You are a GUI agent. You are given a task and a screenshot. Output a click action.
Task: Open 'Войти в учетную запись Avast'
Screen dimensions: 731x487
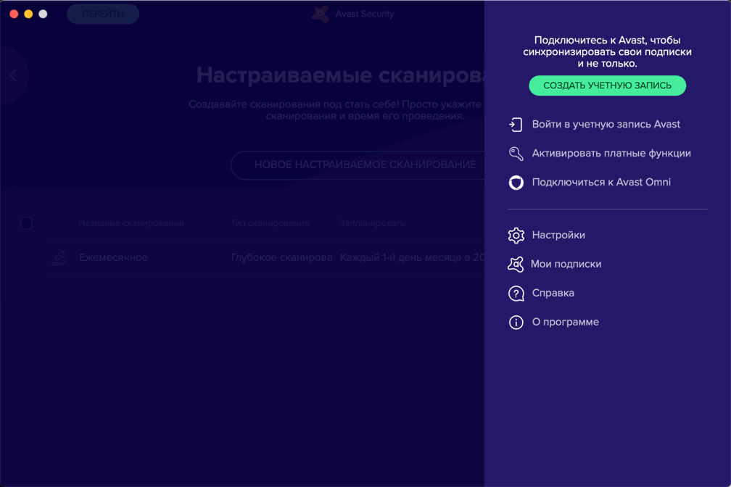pos(606,125)
